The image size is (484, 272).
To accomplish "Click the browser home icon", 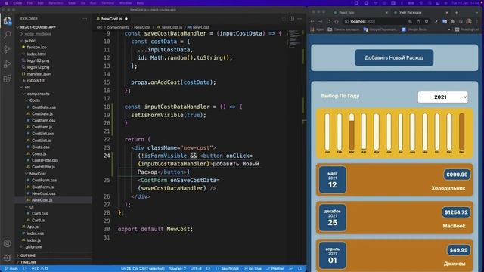I will [337, 21].
